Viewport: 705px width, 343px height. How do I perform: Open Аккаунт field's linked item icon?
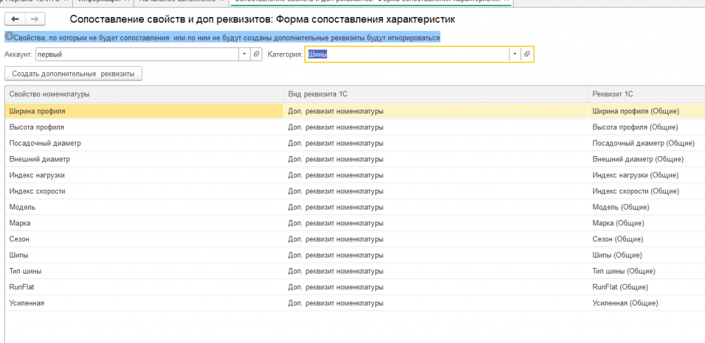point(256,54)
